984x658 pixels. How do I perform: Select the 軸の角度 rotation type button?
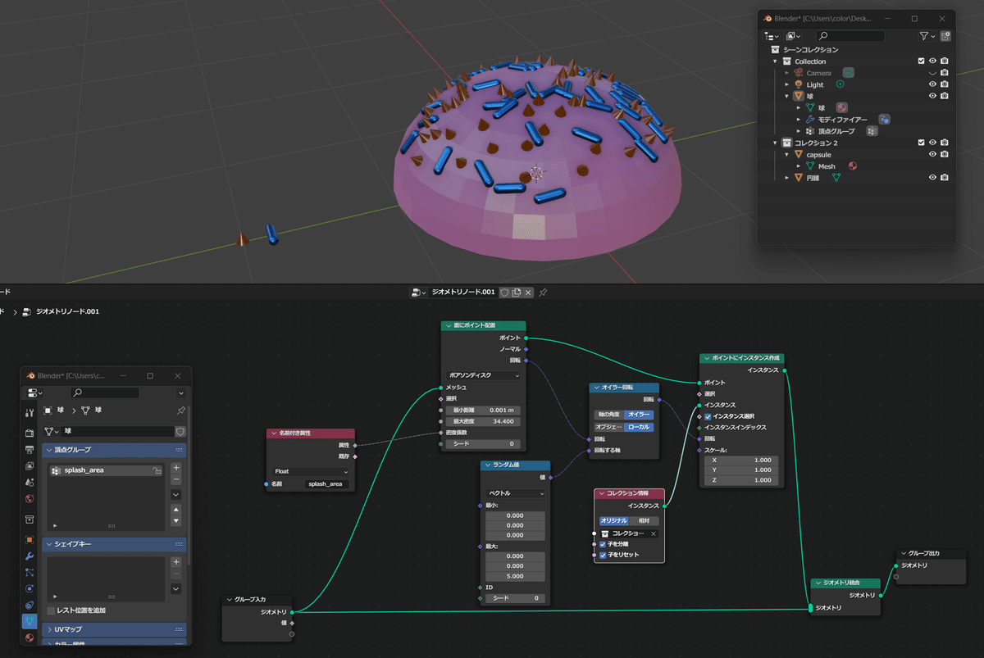pos(608,415)
